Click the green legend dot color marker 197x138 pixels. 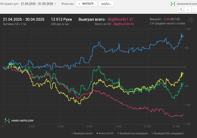pos(72,133)
